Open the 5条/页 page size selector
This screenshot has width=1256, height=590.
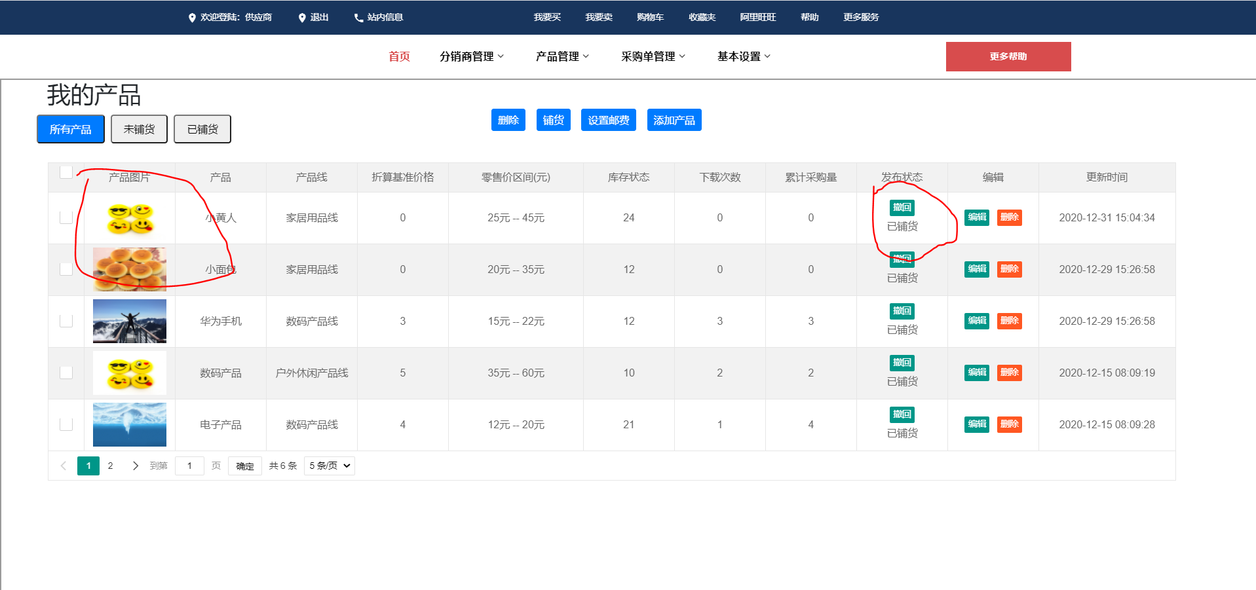329,466
